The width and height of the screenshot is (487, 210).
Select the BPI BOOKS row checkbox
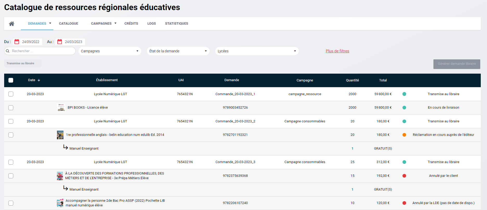click(x=11, y=108)
